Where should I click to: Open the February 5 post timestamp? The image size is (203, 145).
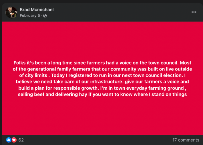click(x=30, y=15)
